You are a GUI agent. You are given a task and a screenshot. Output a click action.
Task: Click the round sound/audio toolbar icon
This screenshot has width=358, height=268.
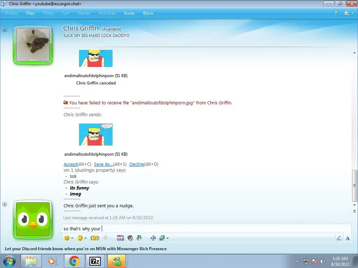pos(130,238)
